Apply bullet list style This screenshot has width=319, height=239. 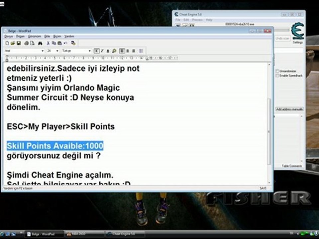click(x=141, y=51)
